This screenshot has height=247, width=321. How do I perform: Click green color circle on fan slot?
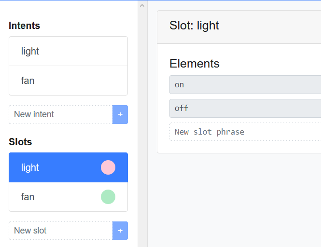pos(108,197)
